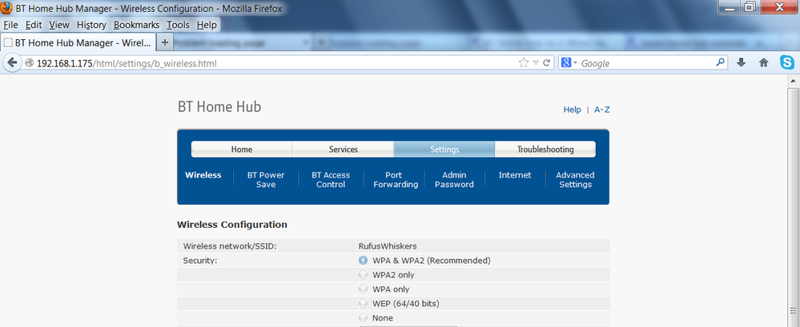Click the site identity globe icon
The width and height of the screenshot is (800, 327).
pos(29,63)
